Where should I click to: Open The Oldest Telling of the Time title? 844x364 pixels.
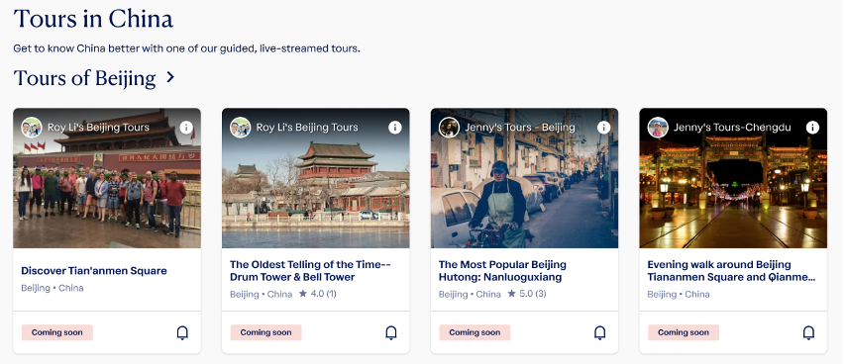tap(310, 271)
